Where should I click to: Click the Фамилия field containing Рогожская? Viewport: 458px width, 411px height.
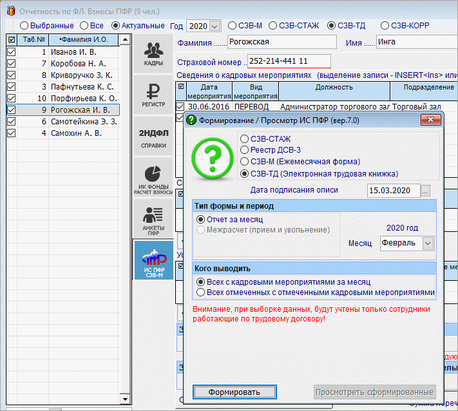[x=282, y=42]
